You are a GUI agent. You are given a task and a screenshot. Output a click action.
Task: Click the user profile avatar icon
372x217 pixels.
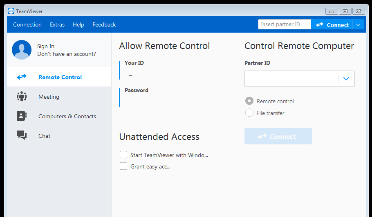click(x=22, y=50)
